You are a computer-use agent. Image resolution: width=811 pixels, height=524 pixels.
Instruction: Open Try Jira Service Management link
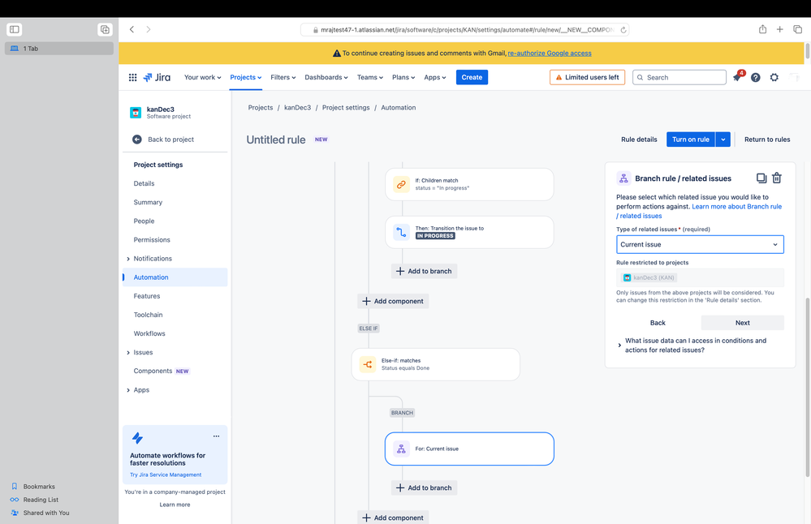click(x=166, y=475)
